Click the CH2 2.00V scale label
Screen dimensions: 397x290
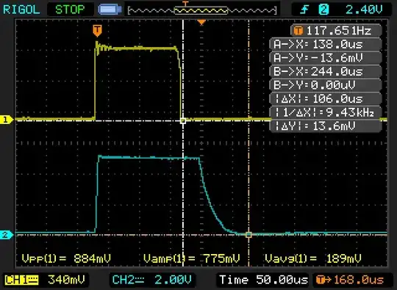pyautogui.click(x=152, y=280)
